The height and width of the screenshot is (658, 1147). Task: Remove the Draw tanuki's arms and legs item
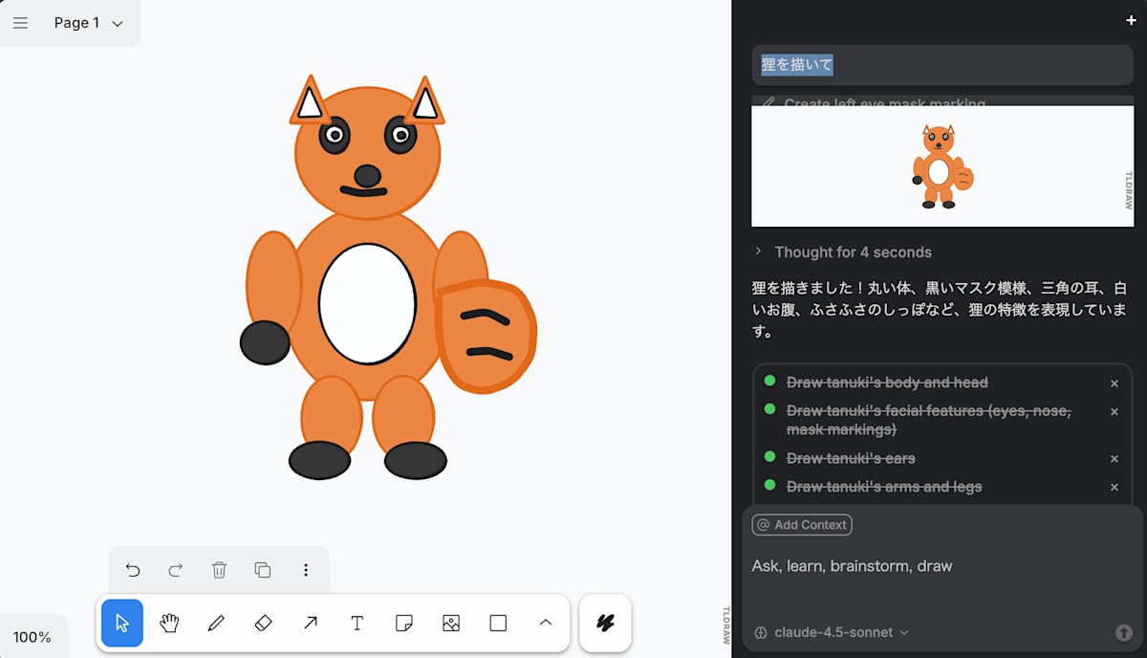coord(1114,487)
